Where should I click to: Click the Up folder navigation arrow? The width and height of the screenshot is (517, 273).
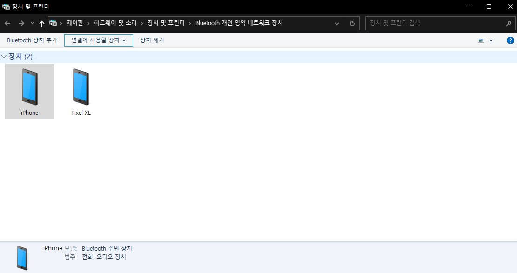pos(41,23)
